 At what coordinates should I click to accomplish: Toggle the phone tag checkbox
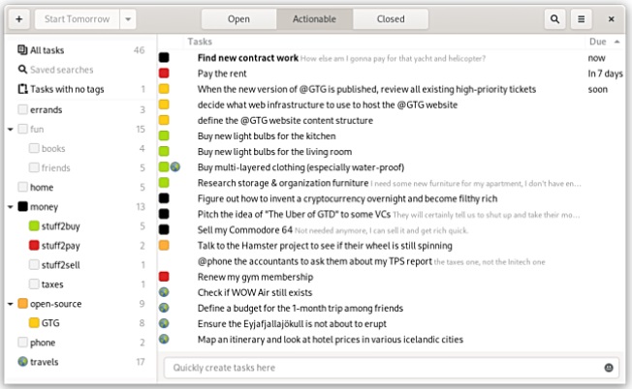pyautogui.click(x=23, y=343)
